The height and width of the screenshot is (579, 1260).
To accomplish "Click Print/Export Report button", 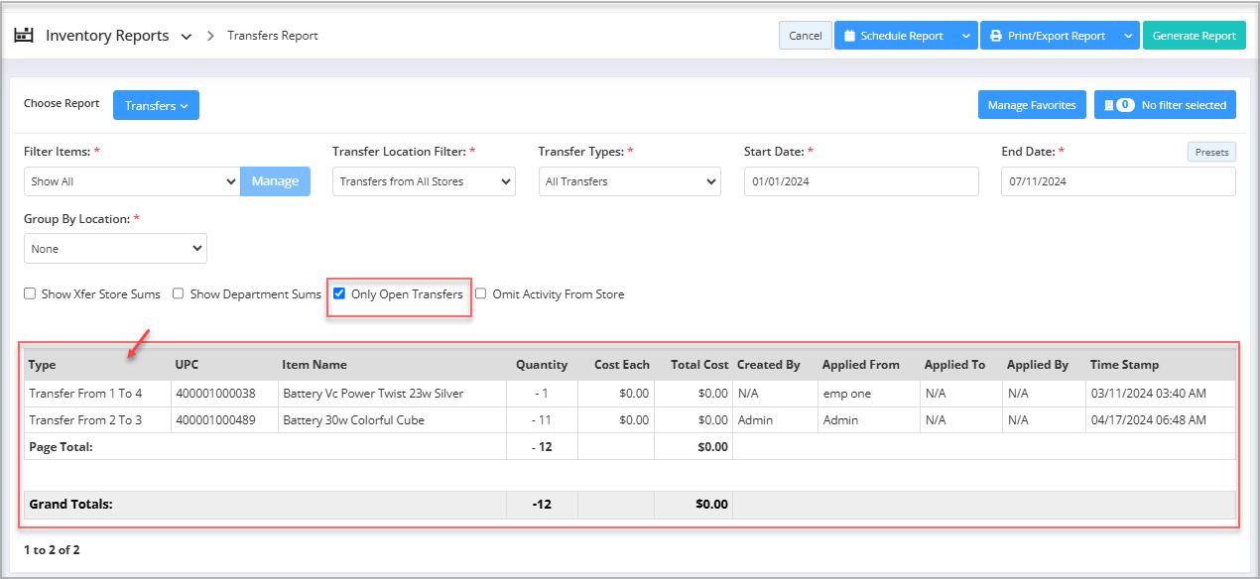I will (x=1050, y=36).
